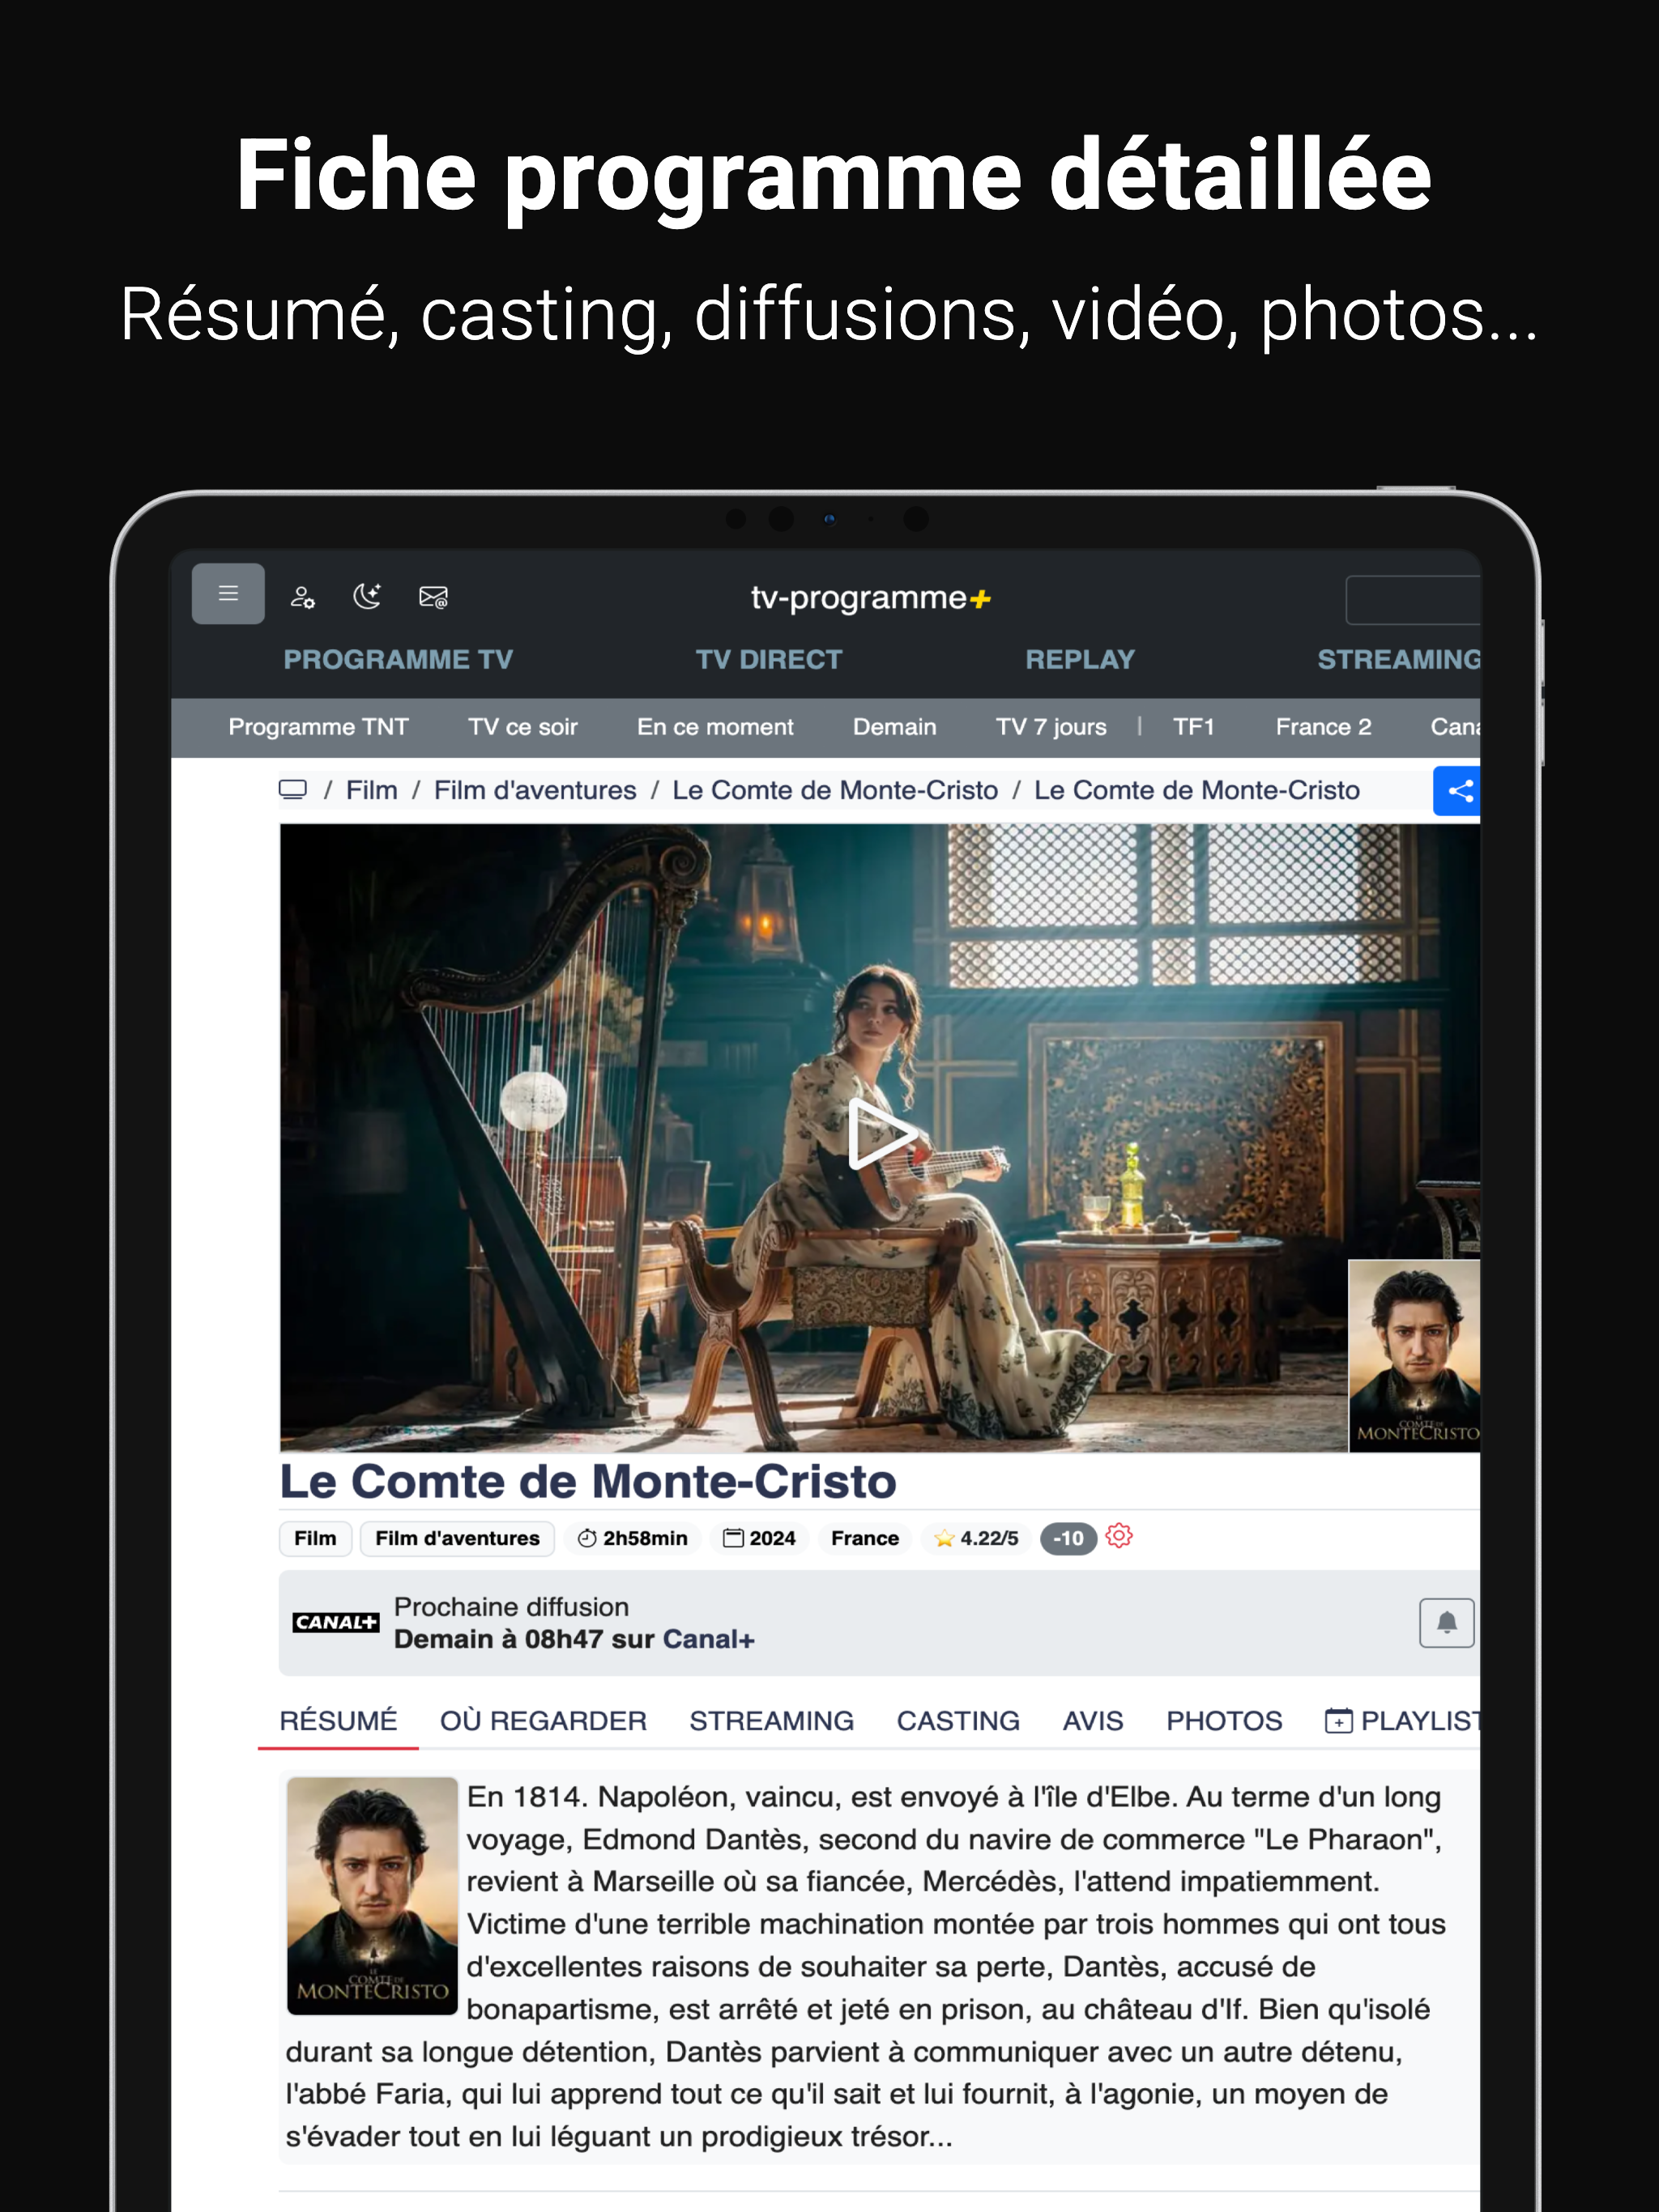1659x2212 pixels.
Task: Click the home screen breadcrumb icon
Action: [292, 789]
